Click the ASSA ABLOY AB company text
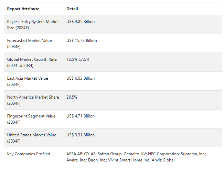 [x=81, y=154]
